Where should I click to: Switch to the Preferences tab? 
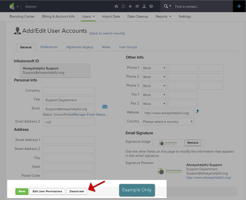tap(49, 47)
